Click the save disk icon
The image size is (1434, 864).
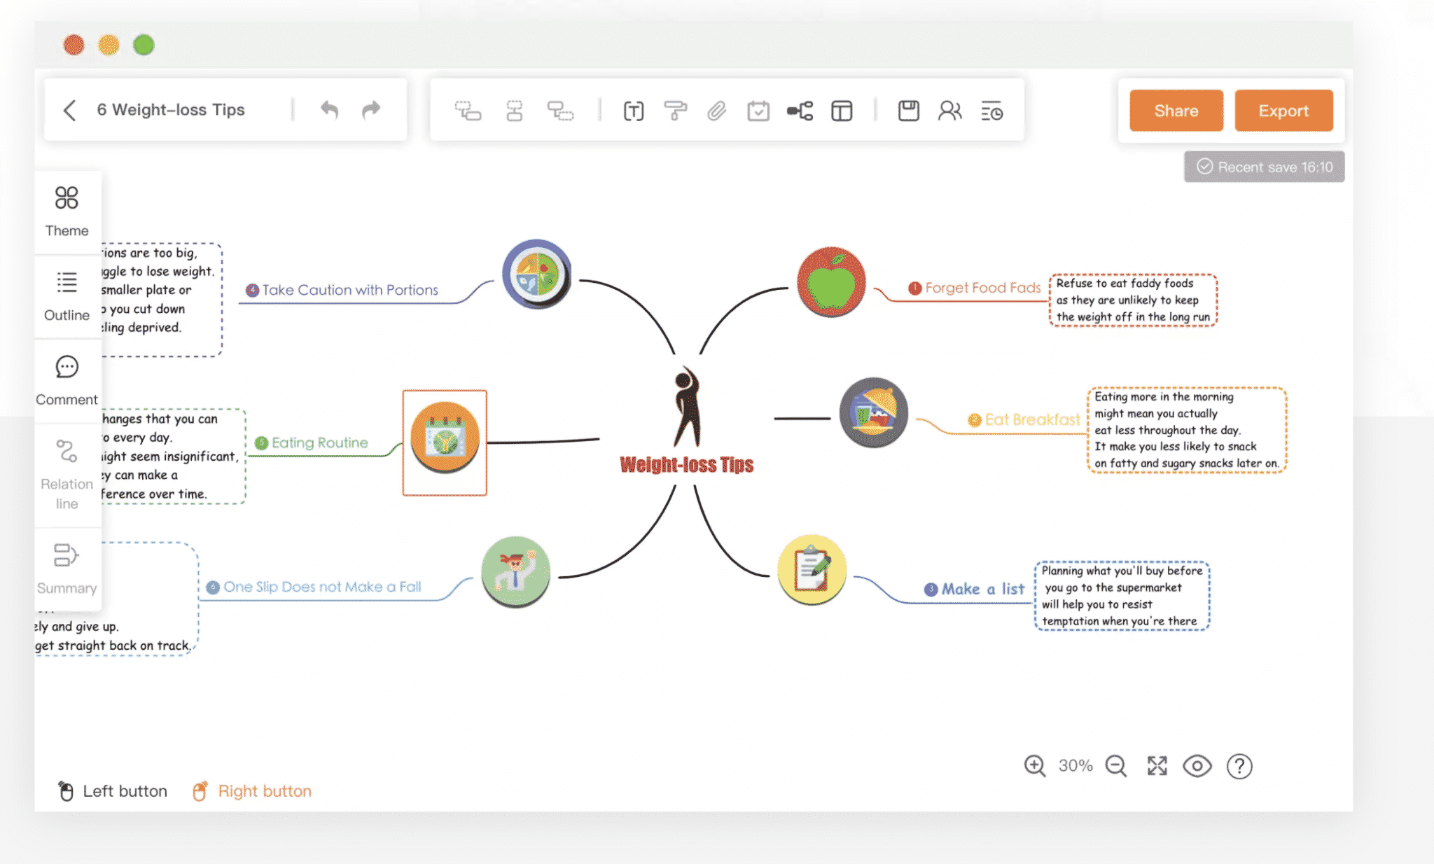pos(908,111)
